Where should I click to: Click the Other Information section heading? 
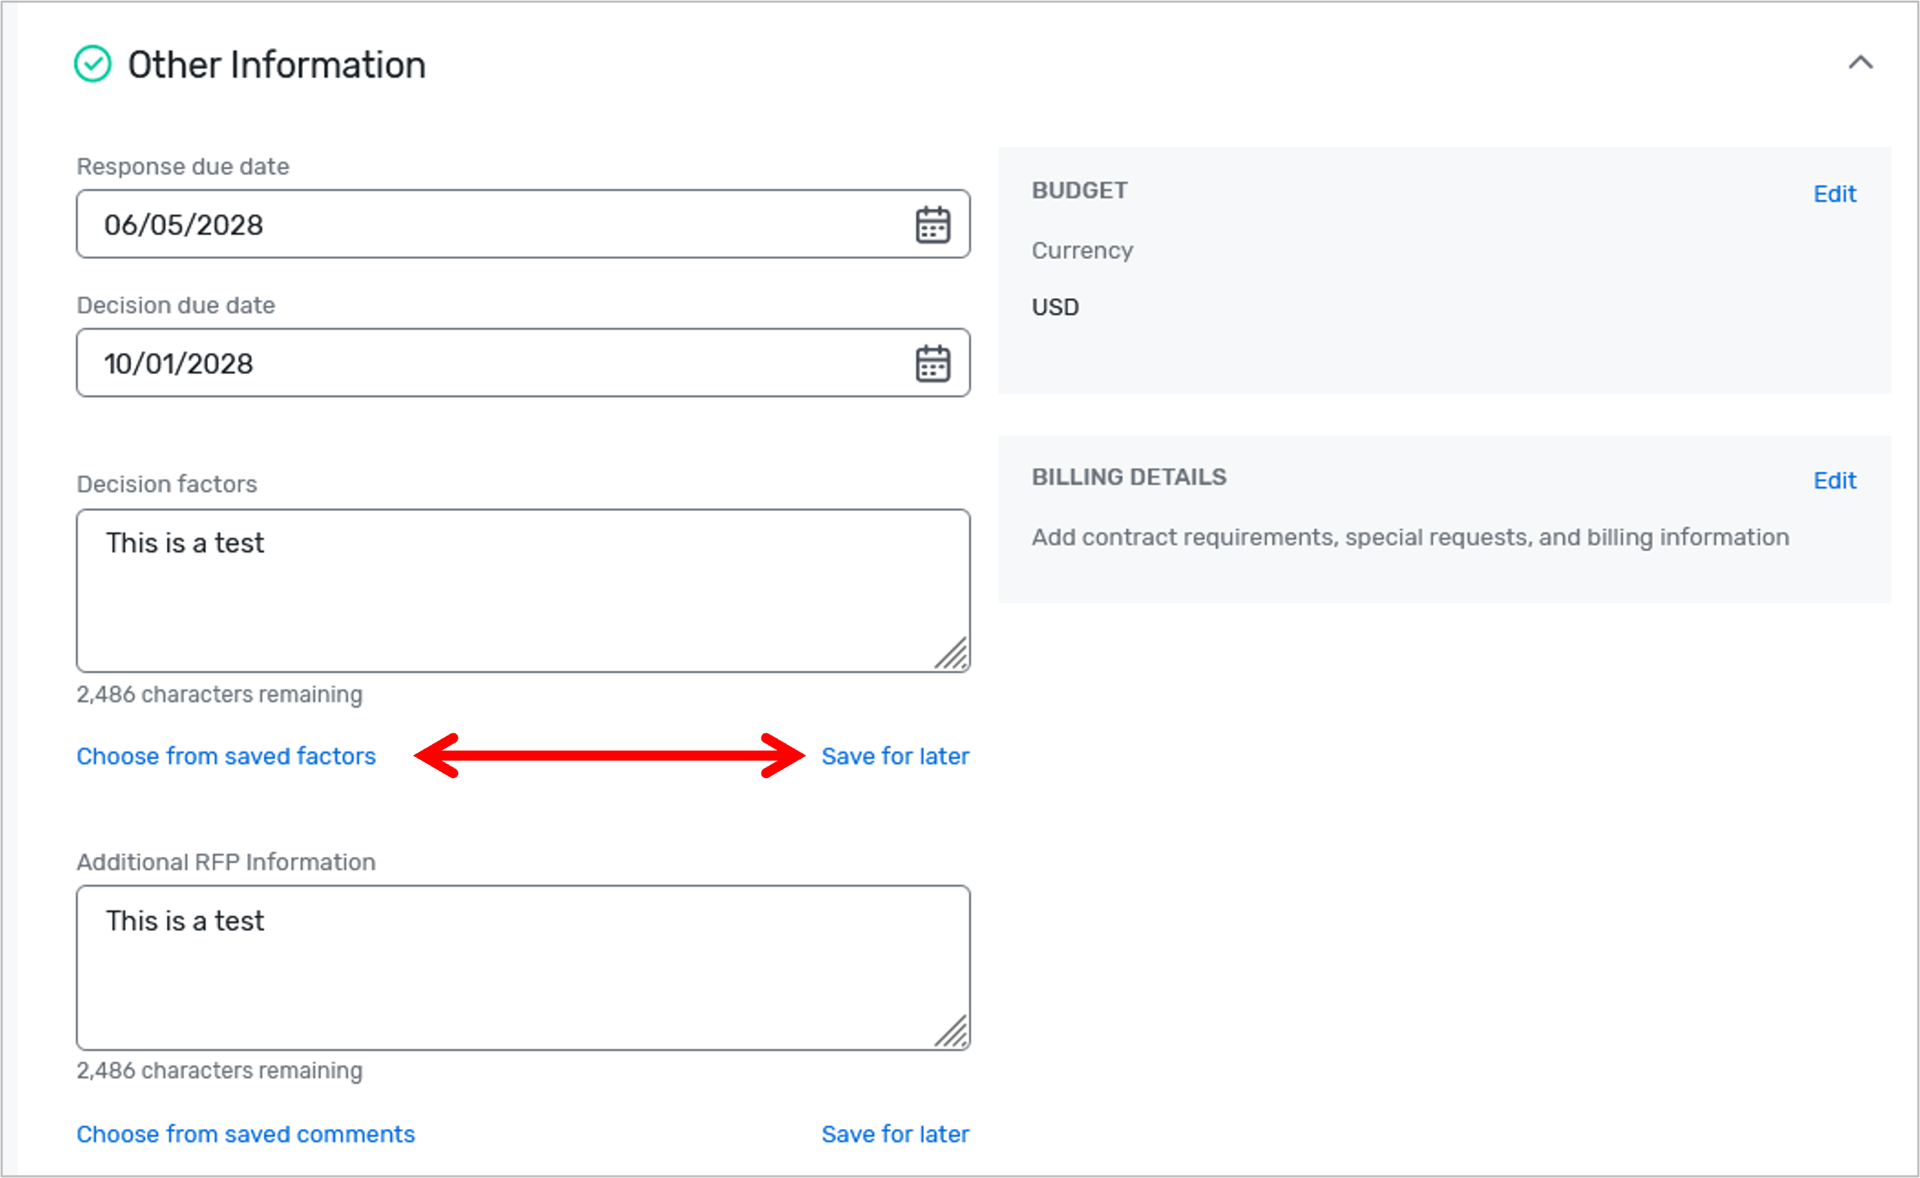point(276,65)
